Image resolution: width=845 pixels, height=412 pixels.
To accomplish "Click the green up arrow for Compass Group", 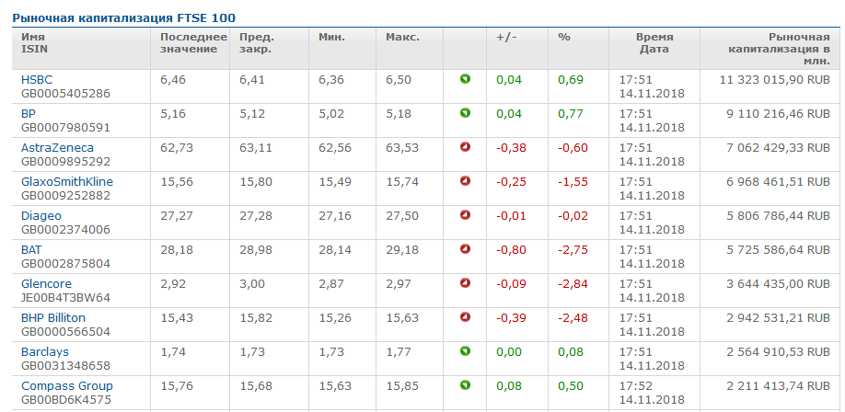I will (x=465, y=385).
